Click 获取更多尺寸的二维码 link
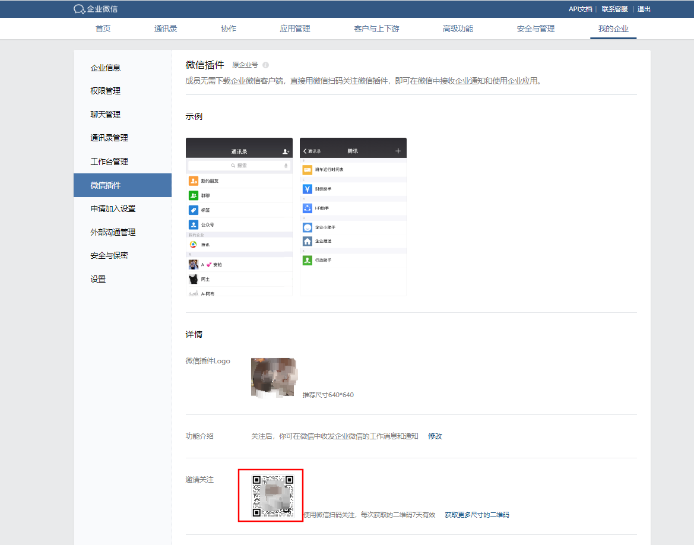This screenshot has width=694, height=545. [x=477, y=515]
